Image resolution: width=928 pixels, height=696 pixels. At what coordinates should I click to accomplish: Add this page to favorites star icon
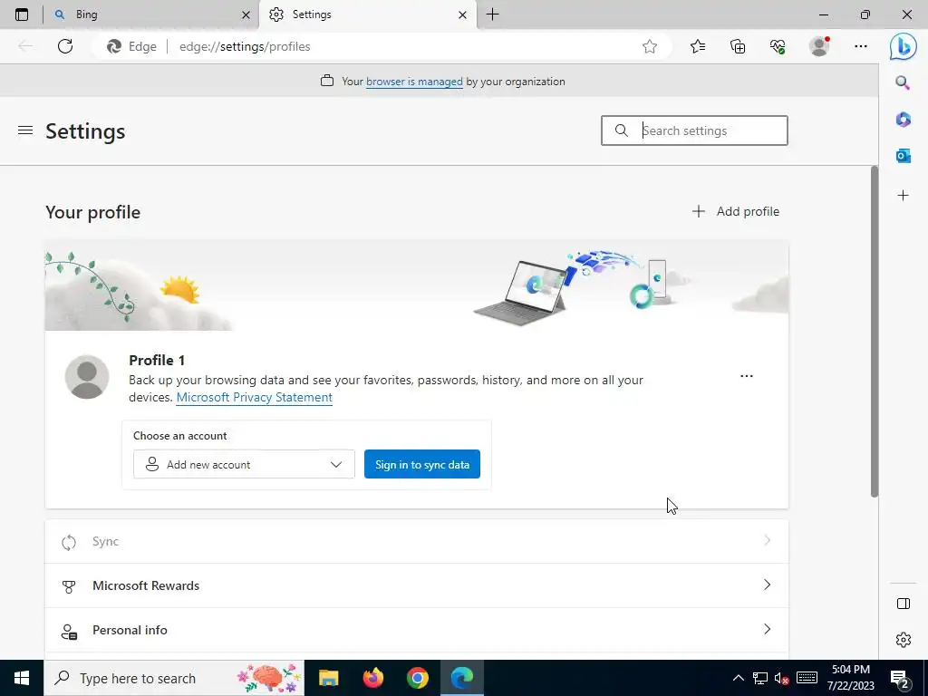pyautogui.click(x=650, y=46)
